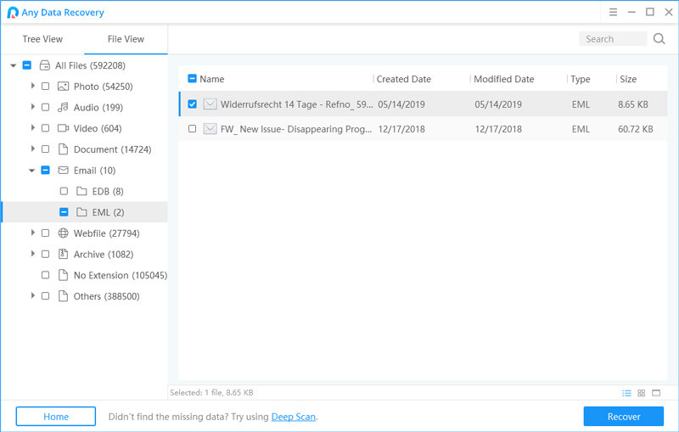Click the EDB folder icon
Image resolution: width=679 pixels, height=432 pixels.
[81, 191]
